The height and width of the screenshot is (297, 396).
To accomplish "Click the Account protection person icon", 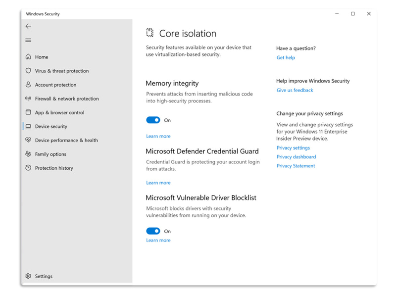I will 28,85.
